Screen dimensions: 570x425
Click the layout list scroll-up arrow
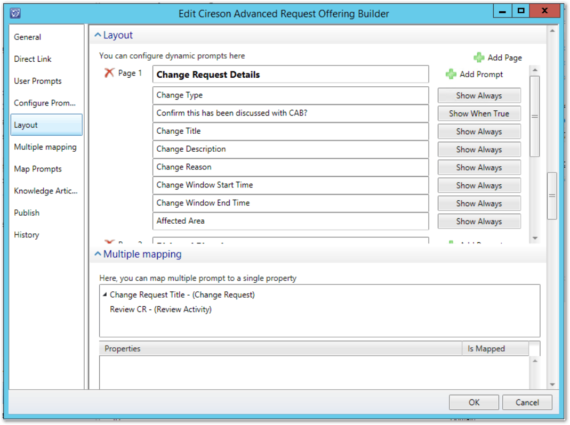click(535, 70)
